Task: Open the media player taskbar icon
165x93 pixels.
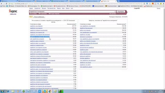Action: pos(18,91)
